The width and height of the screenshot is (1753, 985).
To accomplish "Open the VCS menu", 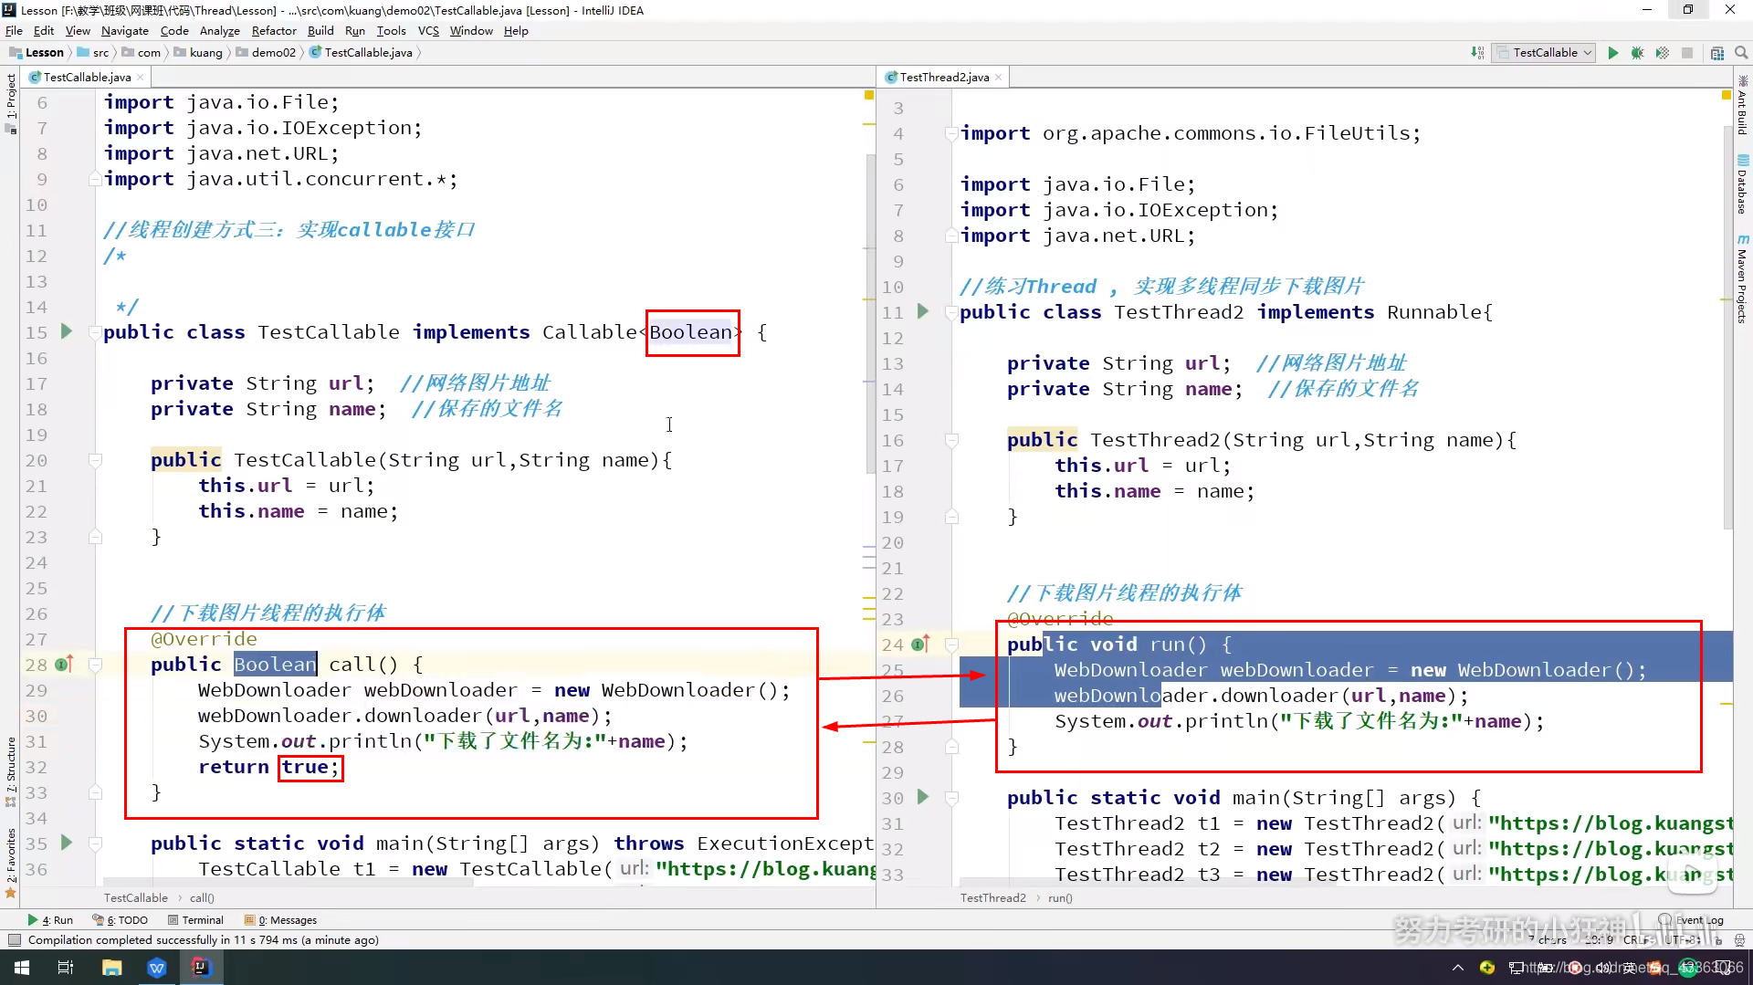I will tap(428, 30).
